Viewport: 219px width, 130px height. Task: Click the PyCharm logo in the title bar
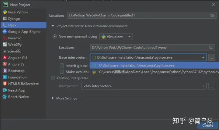click(x=5, y=5)
